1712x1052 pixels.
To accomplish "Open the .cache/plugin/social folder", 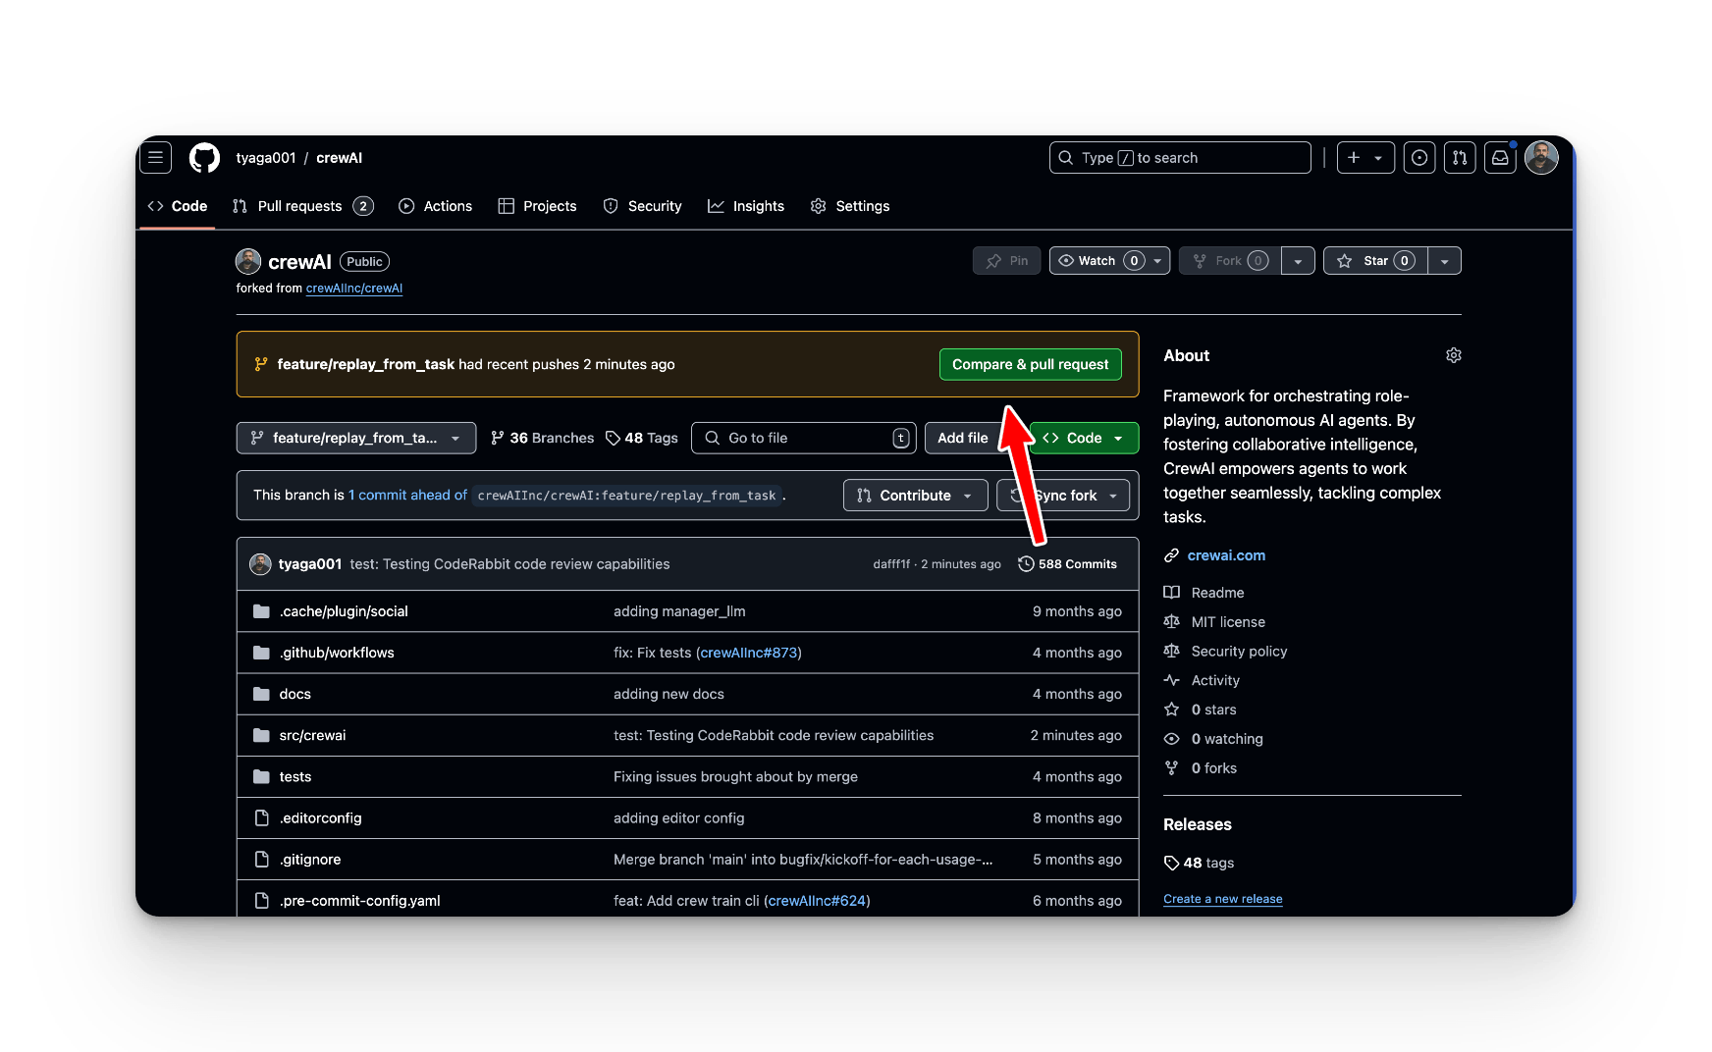I will 344,611.
